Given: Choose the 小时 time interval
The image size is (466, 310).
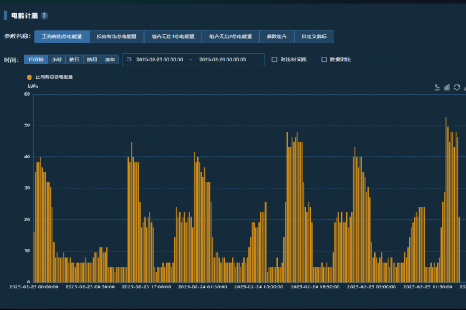Looking at the screenshot, I should (56, 60).
